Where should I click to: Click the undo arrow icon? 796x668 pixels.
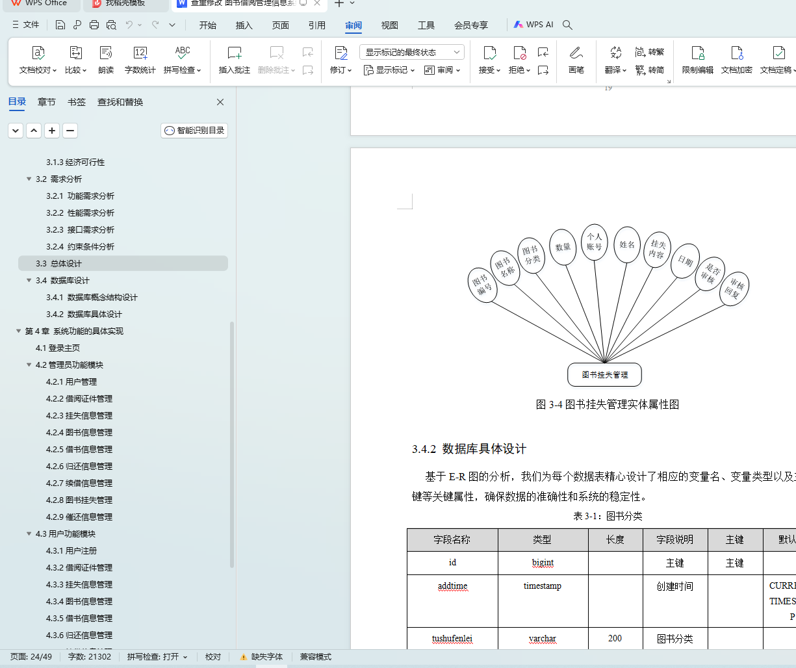(129, 25)
